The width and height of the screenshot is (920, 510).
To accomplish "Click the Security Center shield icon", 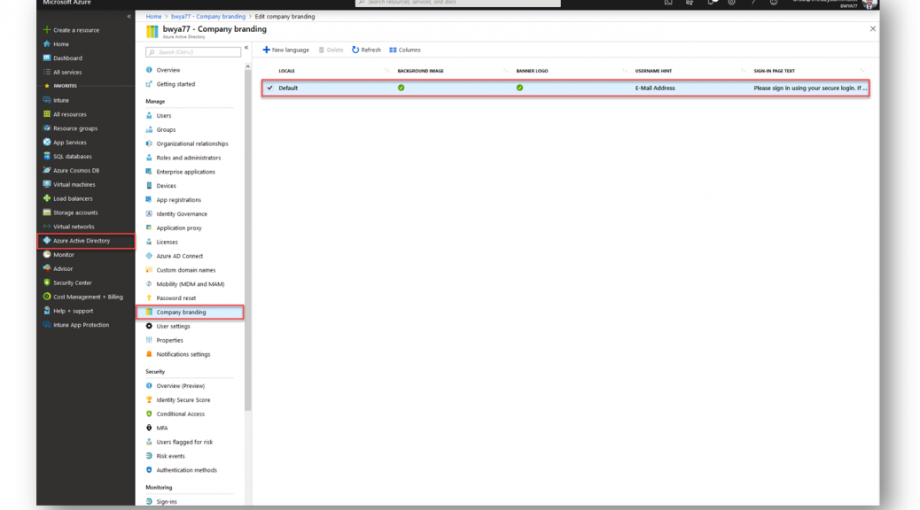I will click(47, 282).
